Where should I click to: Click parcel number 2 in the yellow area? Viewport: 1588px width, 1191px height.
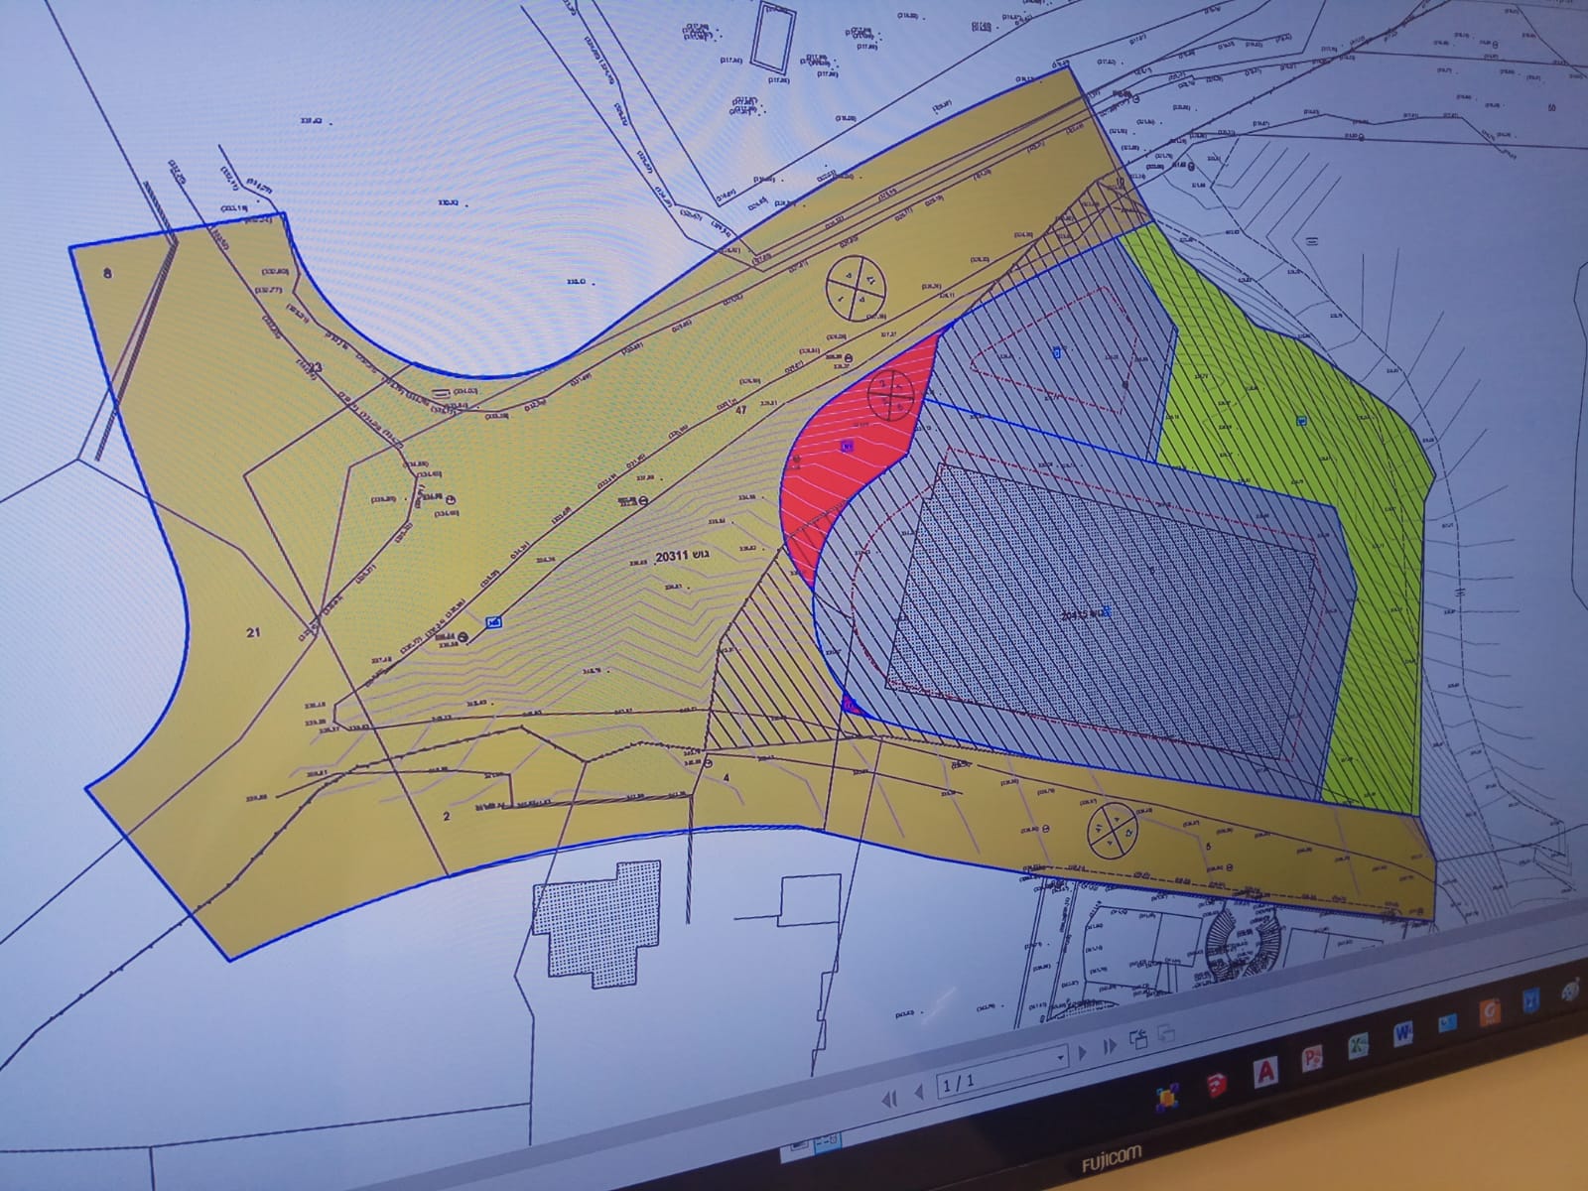point(447,816)
